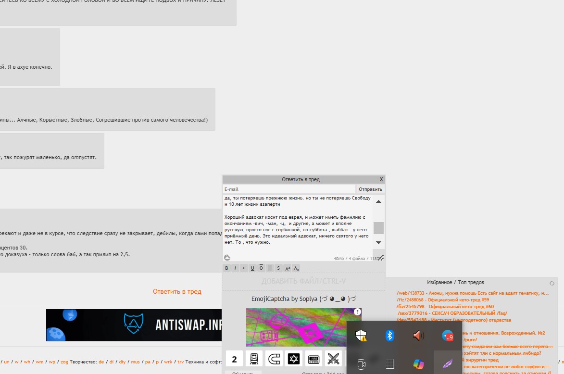564x374 pixels.
Task: Apply strikethrough formatting in reply form
Action: coord(278,268)
